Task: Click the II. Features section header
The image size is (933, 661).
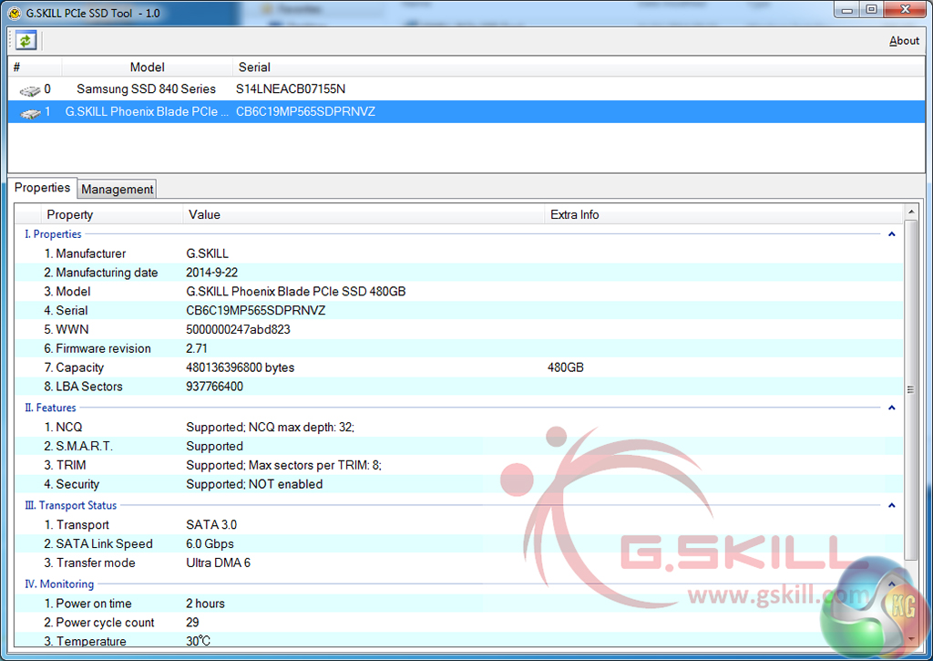Action: click(51, 408)
